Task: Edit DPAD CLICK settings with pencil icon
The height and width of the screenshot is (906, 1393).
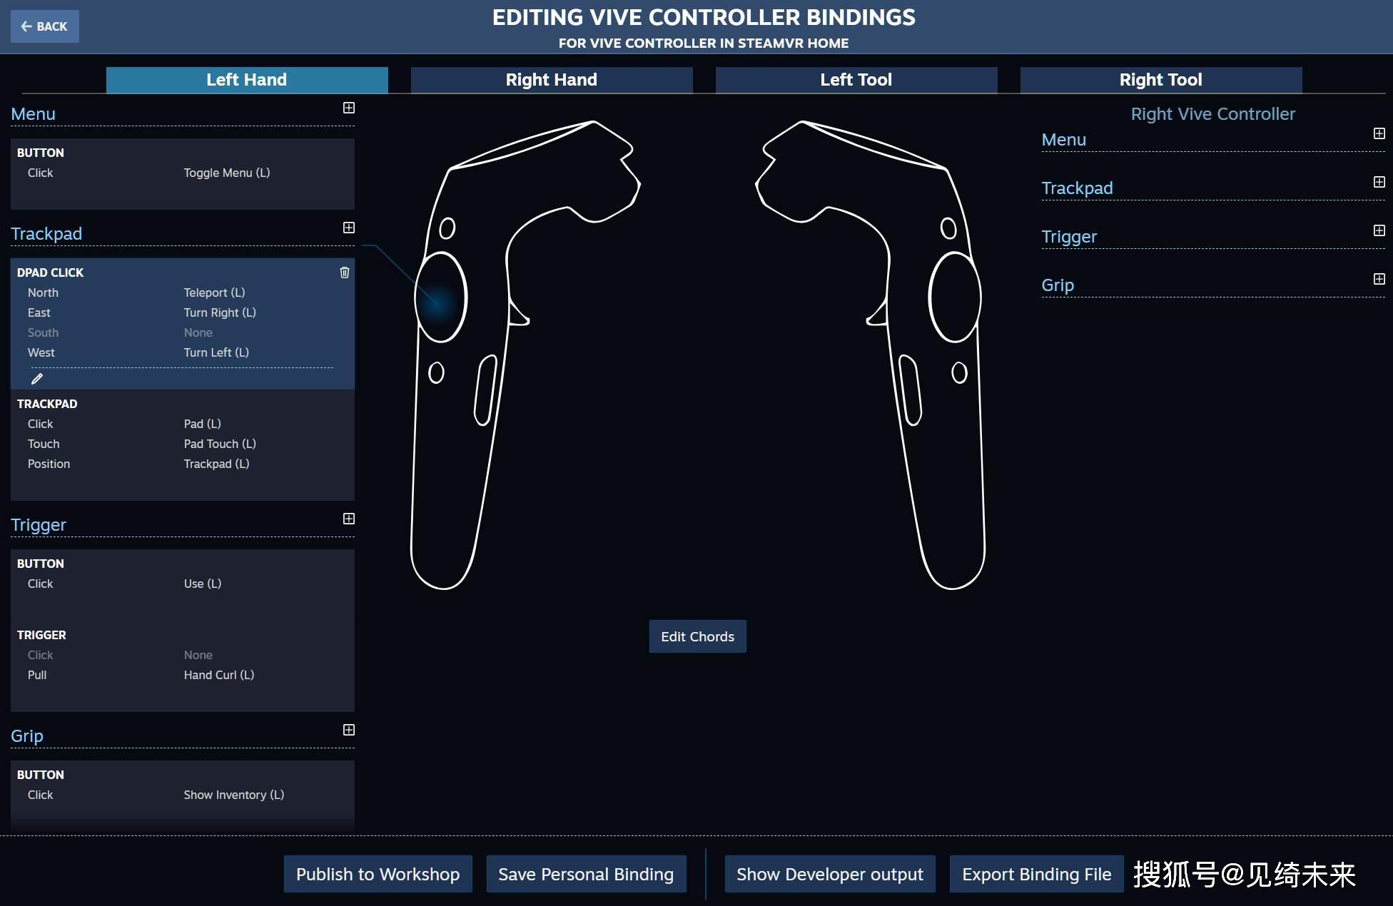Action: click(x=37, y=379)
